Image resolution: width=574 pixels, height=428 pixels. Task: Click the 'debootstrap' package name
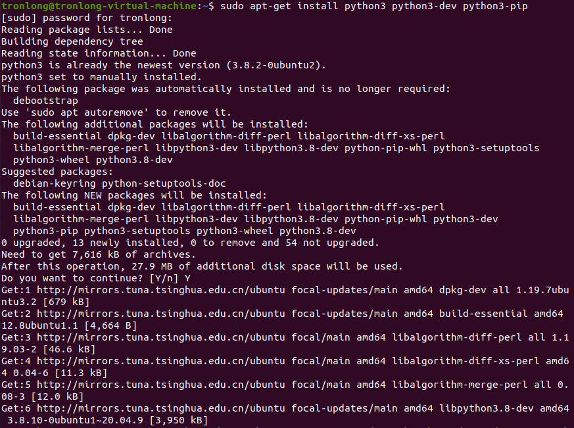pos(45,101)
